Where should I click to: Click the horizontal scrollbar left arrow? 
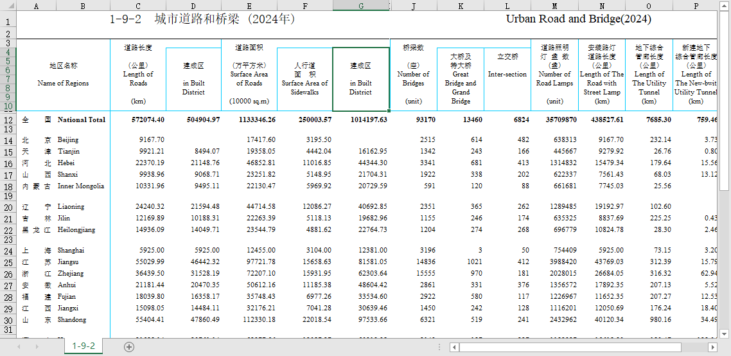pos(454,347)
